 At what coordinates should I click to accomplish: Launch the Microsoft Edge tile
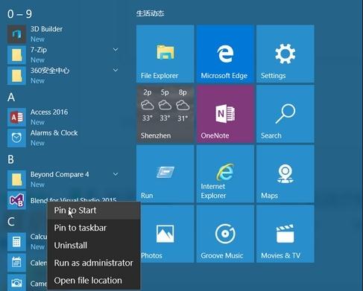pyautogui.click(x=225, y=54)
